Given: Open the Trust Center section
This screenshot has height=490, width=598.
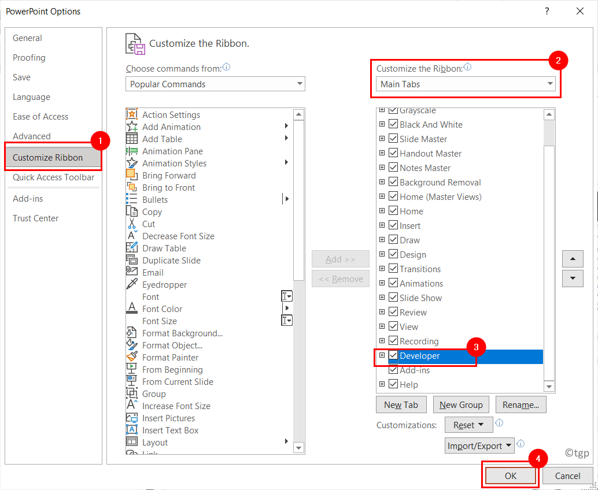Looking at the screenshot, I should click(x=35, y=218).
